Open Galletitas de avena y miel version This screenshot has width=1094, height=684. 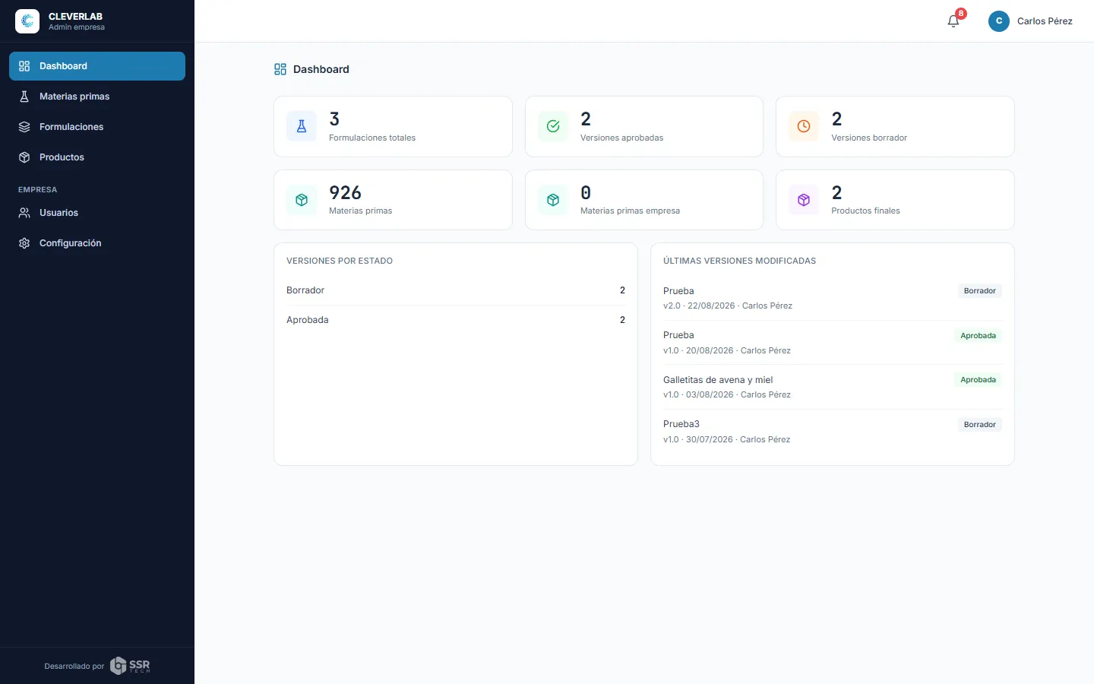[x=832, y=387]
